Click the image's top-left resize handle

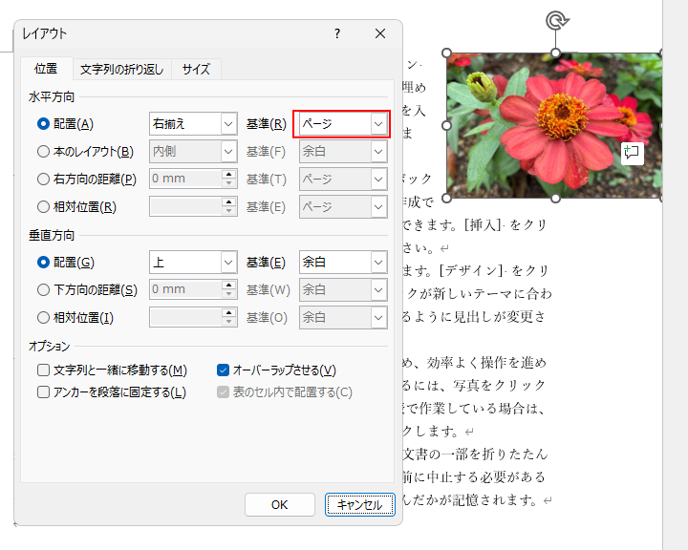446,53
